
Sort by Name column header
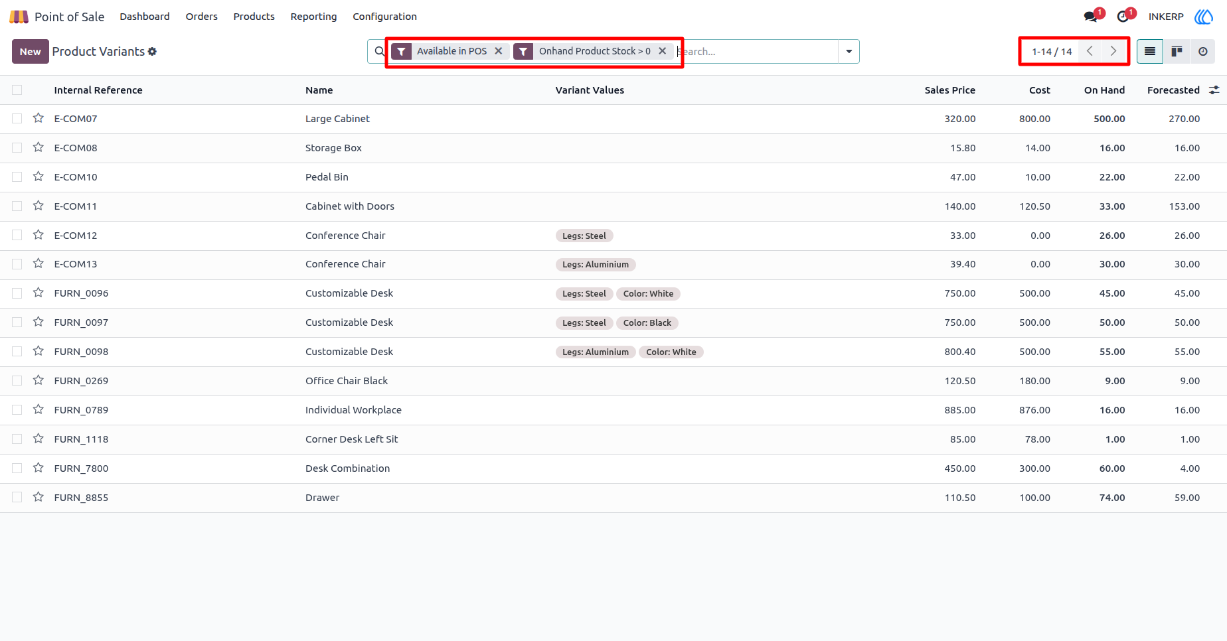(319, 90)
